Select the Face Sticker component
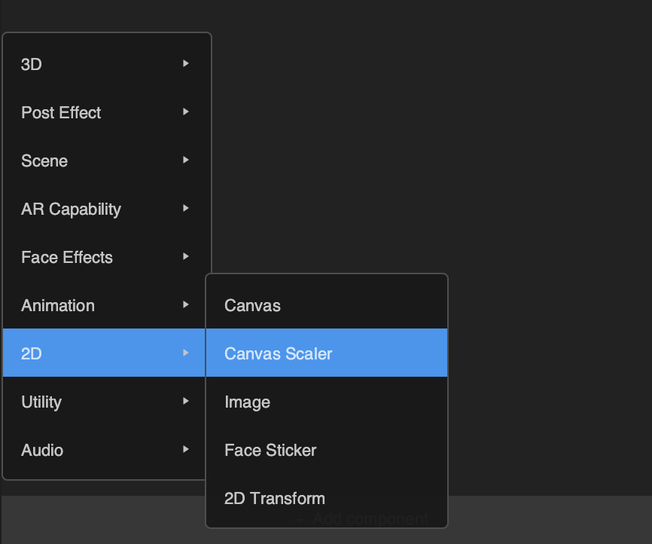Viewport: 652px width, 544px height. [x=327, y=450]
